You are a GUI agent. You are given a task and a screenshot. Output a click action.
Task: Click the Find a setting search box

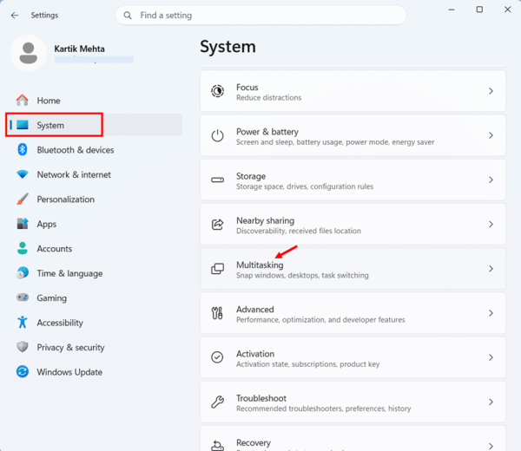click(260, 16)
